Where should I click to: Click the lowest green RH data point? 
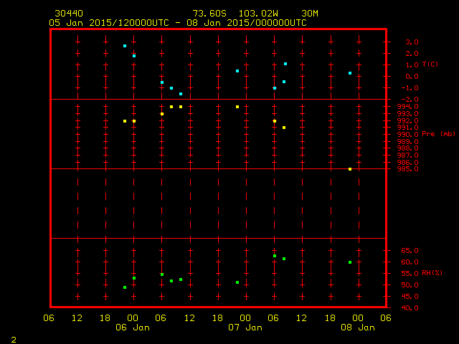point(125,287)
